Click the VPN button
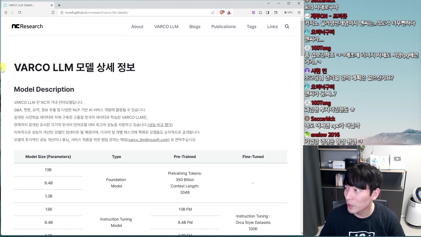Viewport: 421px width, 237px height. click(288, 13)
